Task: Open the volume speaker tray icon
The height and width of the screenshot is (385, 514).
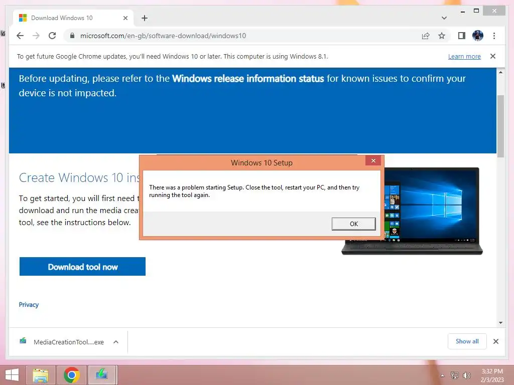Action: (x=467, y=375)
